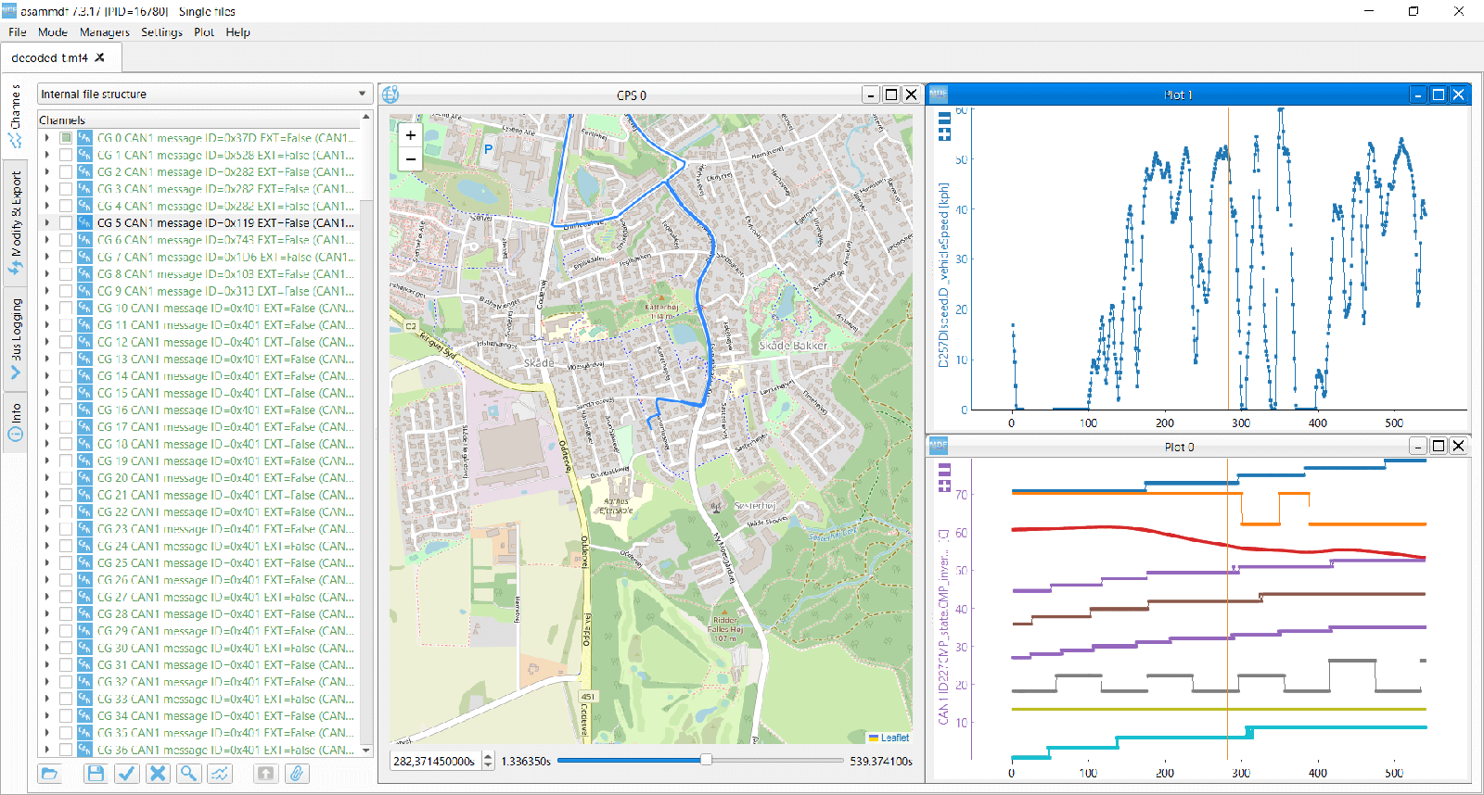Expand the CG 3 CAN1 message node
This screenshot has width=1484, height=795.
tap(47, 189)
